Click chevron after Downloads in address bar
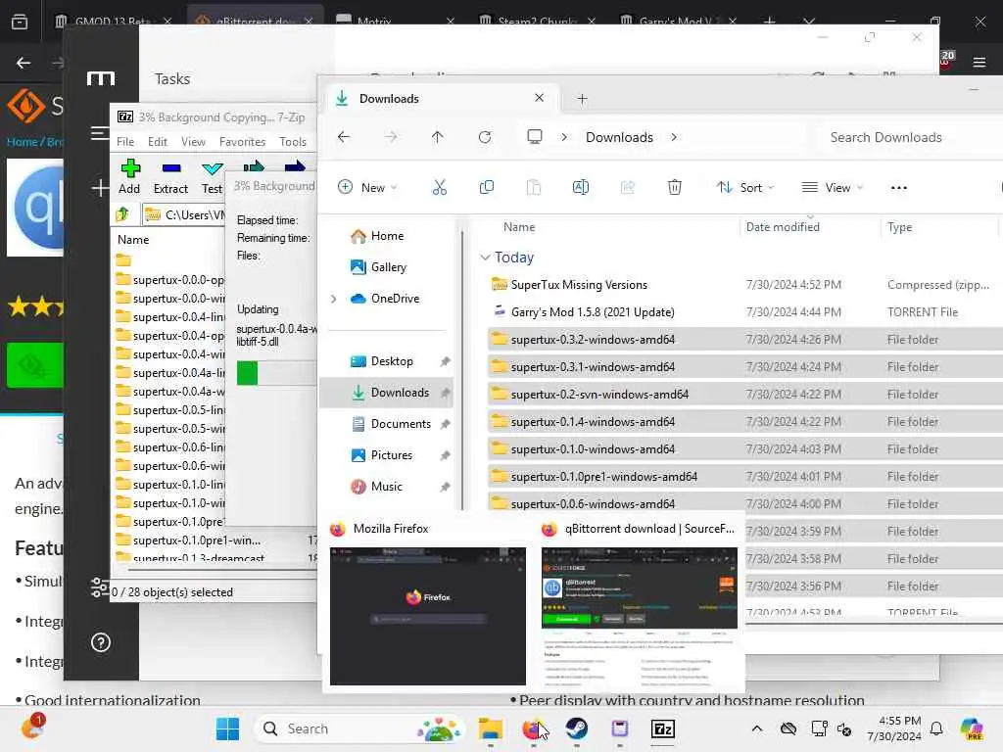This screenshot has height=752, width=1003. tap(674, 137)
